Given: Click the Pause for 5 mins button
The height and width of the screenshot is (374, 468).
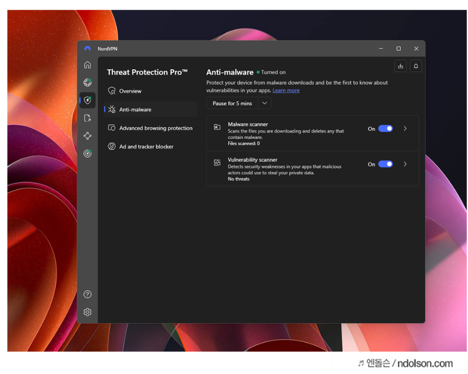Looking at the screenshot, I should [232, 103].
